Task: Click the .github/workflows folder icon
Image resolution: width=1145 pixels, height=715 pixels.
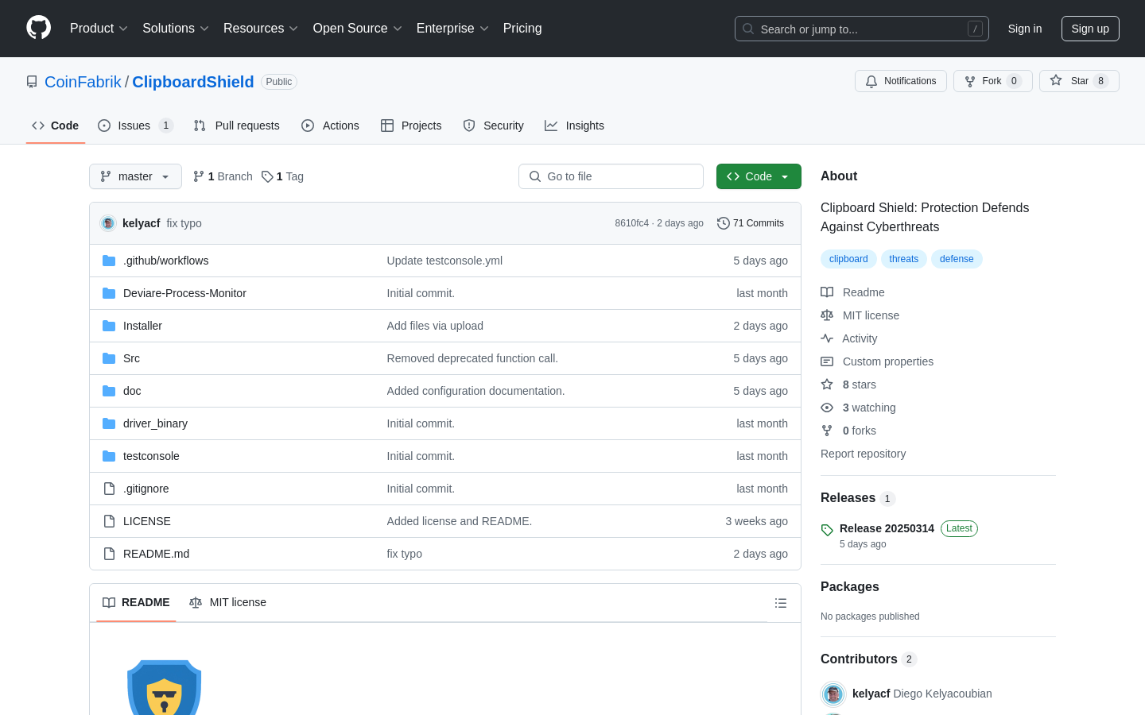Action: pyautogui.click(x=109, y=261)
